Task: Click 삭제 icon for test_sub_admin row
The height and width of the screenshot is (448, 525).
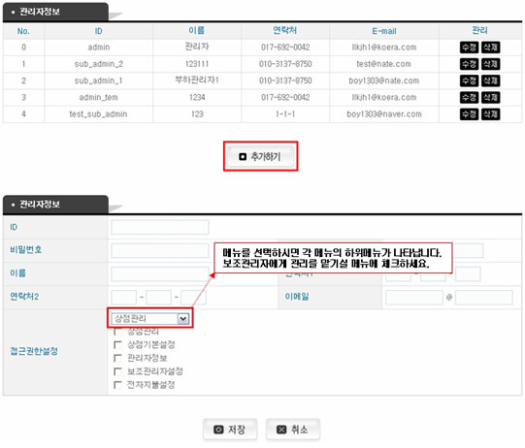Action: click(x=490, y=114)
